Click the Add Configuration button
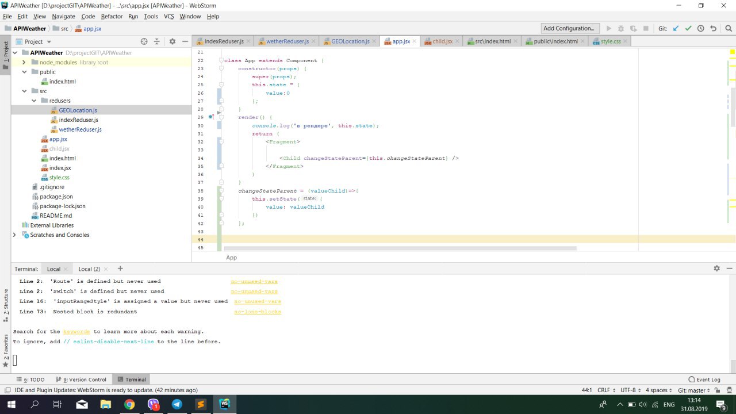The height and width of the screenshot is (414, 736). [x=569, y=28]
